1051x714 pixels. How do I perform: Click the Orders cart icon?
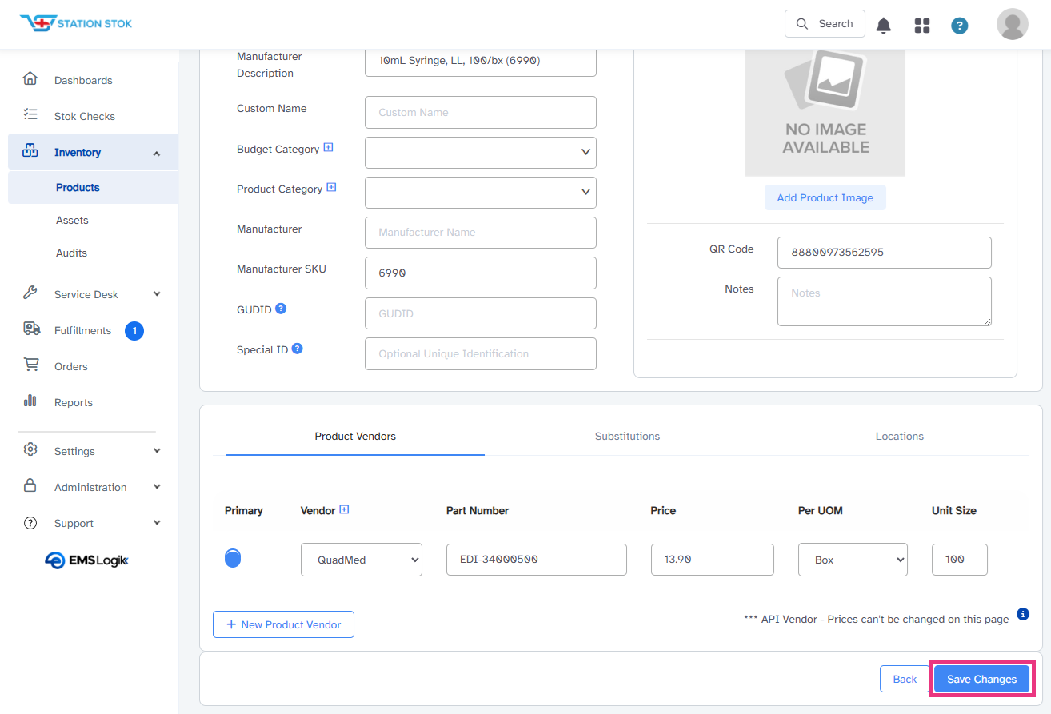[x=31, y=365]
